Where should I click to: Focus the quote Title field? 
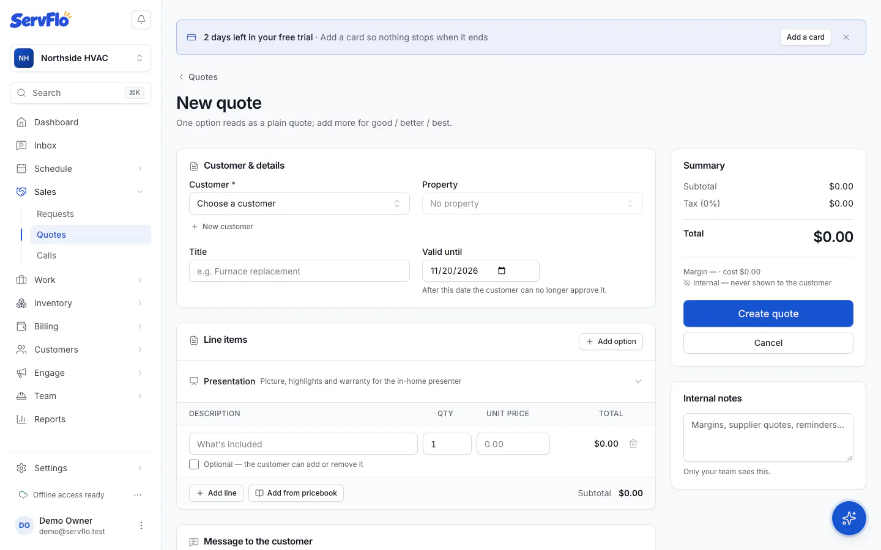pos(299,271)
